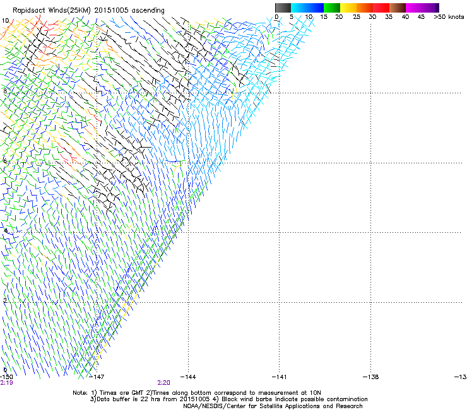Click the latitude label '6'
Image resolution: width=467 pixels, height=410 pixels.
point(5,161)
